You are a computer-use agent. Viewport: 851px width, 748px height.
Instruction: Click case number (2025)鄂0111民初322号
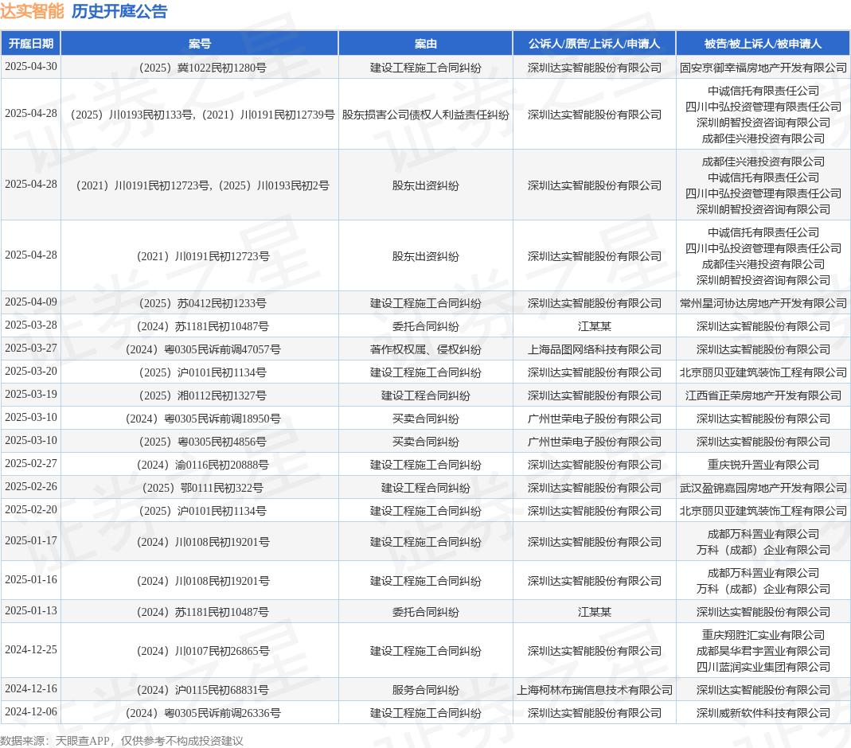(202, 488)
